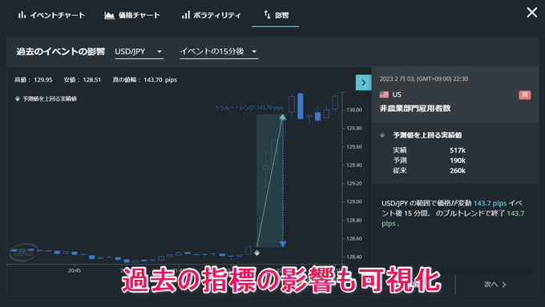545x307 pixels.
Task: Click the diamond icon beside 予測値を上回る実績値 heading
Action: tap(382, 135)
